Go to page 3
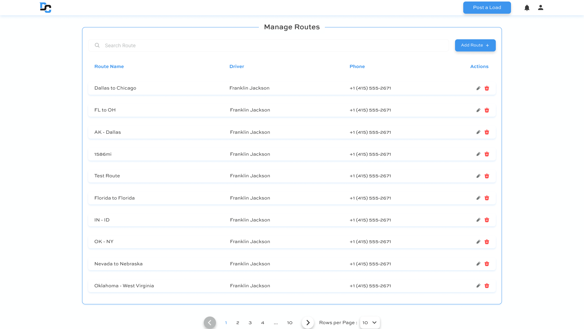584x329 pixels. coord(250,323)
